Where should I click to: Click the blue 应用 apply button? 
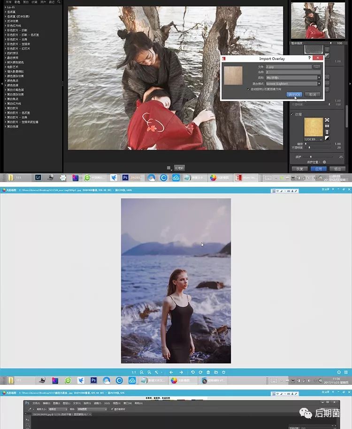coord(318,169)
